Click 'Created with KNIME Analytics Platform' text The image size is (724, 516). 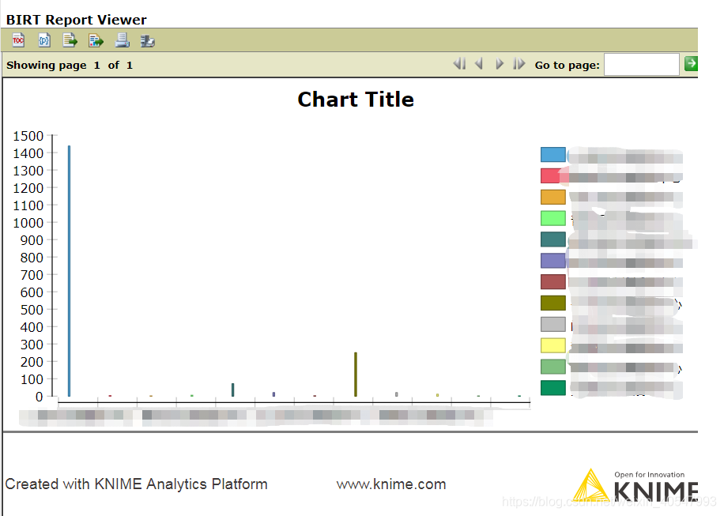pos(136,484)
